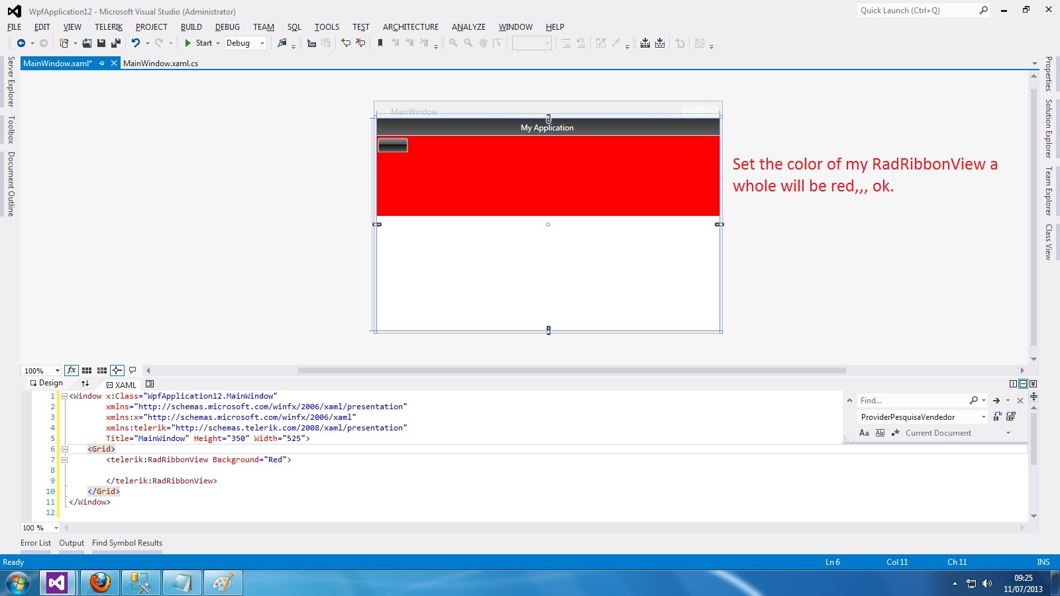Toggle the show snap grid button
Image resolution: width=1060 pixels, height=596 pixels.
87,370
